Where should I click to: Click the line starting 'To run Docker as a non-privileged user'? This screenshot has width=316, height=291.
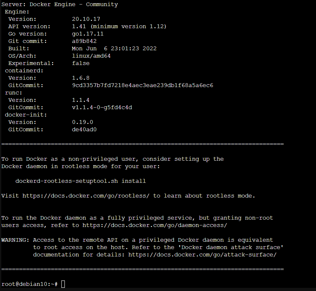[x=113, y=159]
